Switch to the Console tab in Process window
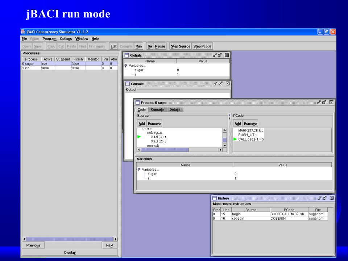The height and width of the screenshot is (261, 348). tap(157, 109)
